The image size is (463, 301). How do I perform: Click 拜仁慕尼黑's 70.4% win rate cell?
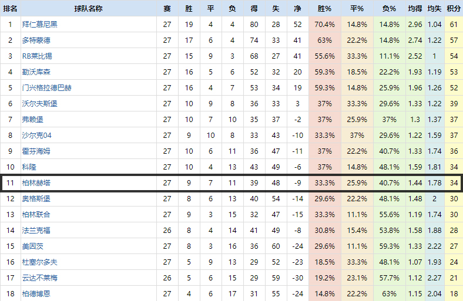tap(325, 25)
